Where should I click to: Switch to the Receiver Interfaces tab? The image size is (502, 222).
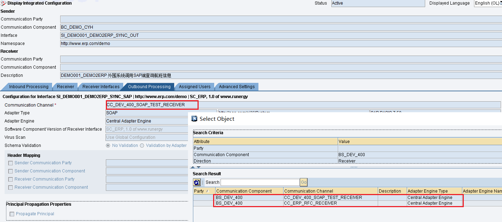101,87
